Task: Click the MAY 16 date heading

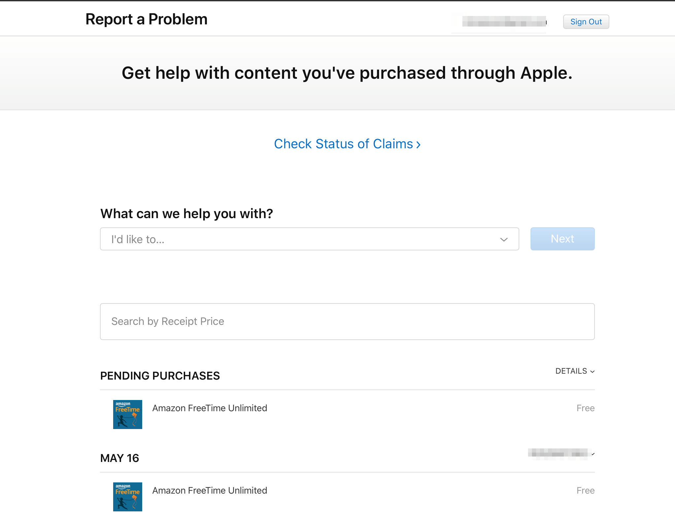Action: click(x=119, y=458)
